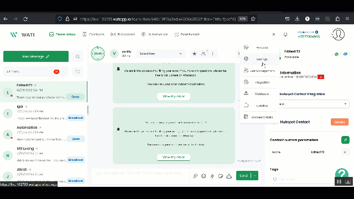This screenshot has width=354, height=199.
Task: Attach a file with the paperclip icon
Action: tap(195, 176)
